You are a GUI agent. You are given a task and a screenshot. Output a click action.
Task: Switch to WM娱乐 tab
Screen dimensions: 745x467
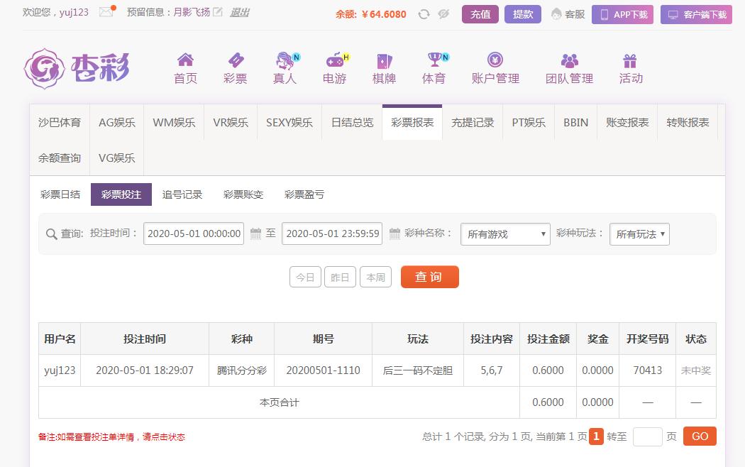tap(174, 123)
